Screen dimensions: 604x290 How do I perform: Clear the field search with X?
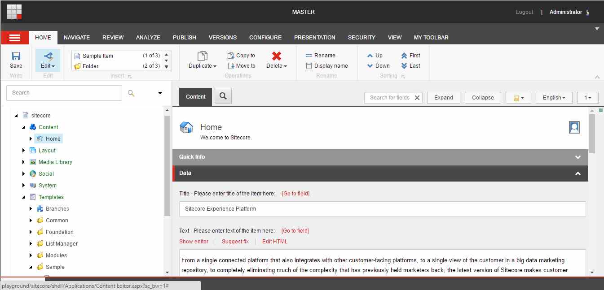click(x=417, y=98)
